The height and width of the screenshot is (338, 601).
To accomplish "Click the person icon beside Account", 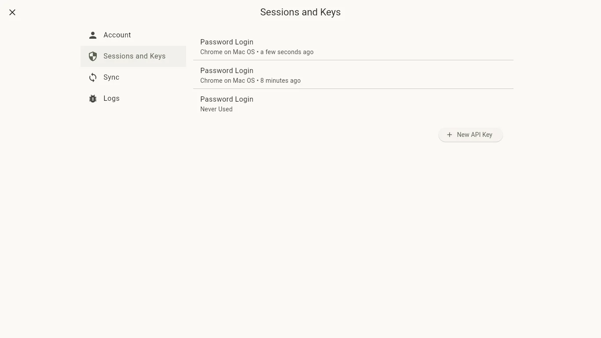I will pos(93,35).
